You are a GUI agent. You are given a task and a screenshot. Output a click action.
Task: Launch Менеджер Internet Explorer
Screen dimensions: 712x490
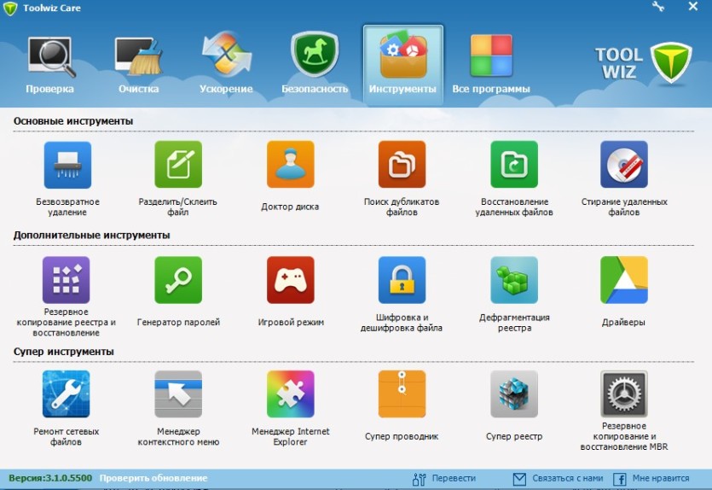coord(290,394)
